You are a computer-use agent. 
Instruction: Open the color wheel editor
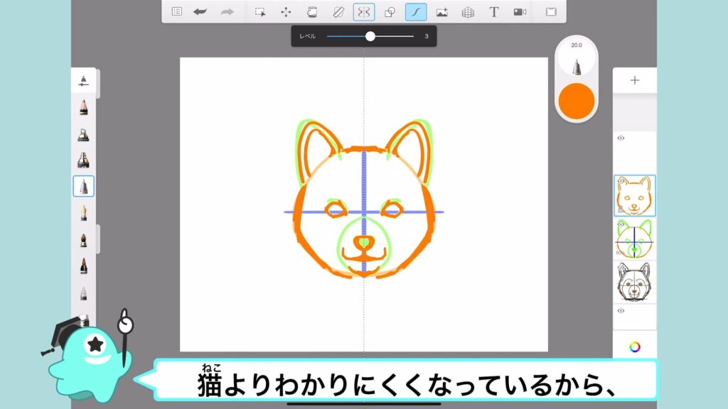635,347
